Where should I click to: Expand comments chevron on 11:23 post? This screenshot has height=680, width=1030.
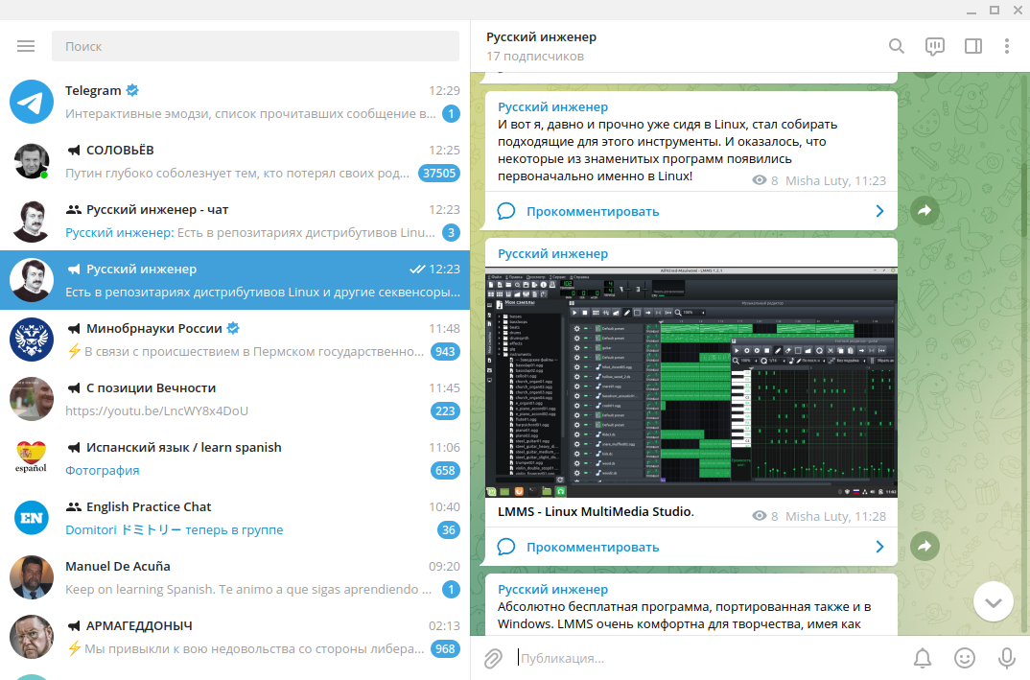click(x=879, y=211)
